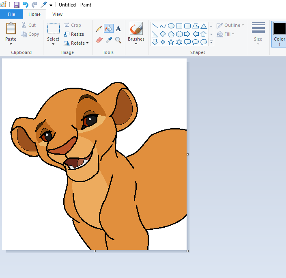Open the Paste dropdown arrow
This screenshot has height=278, width=286.
coord(11,44)
